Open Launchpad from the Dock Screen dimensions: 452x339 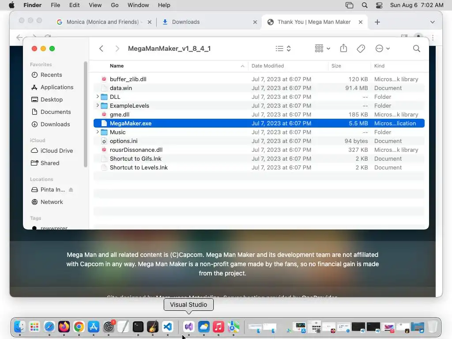(34, 327)
